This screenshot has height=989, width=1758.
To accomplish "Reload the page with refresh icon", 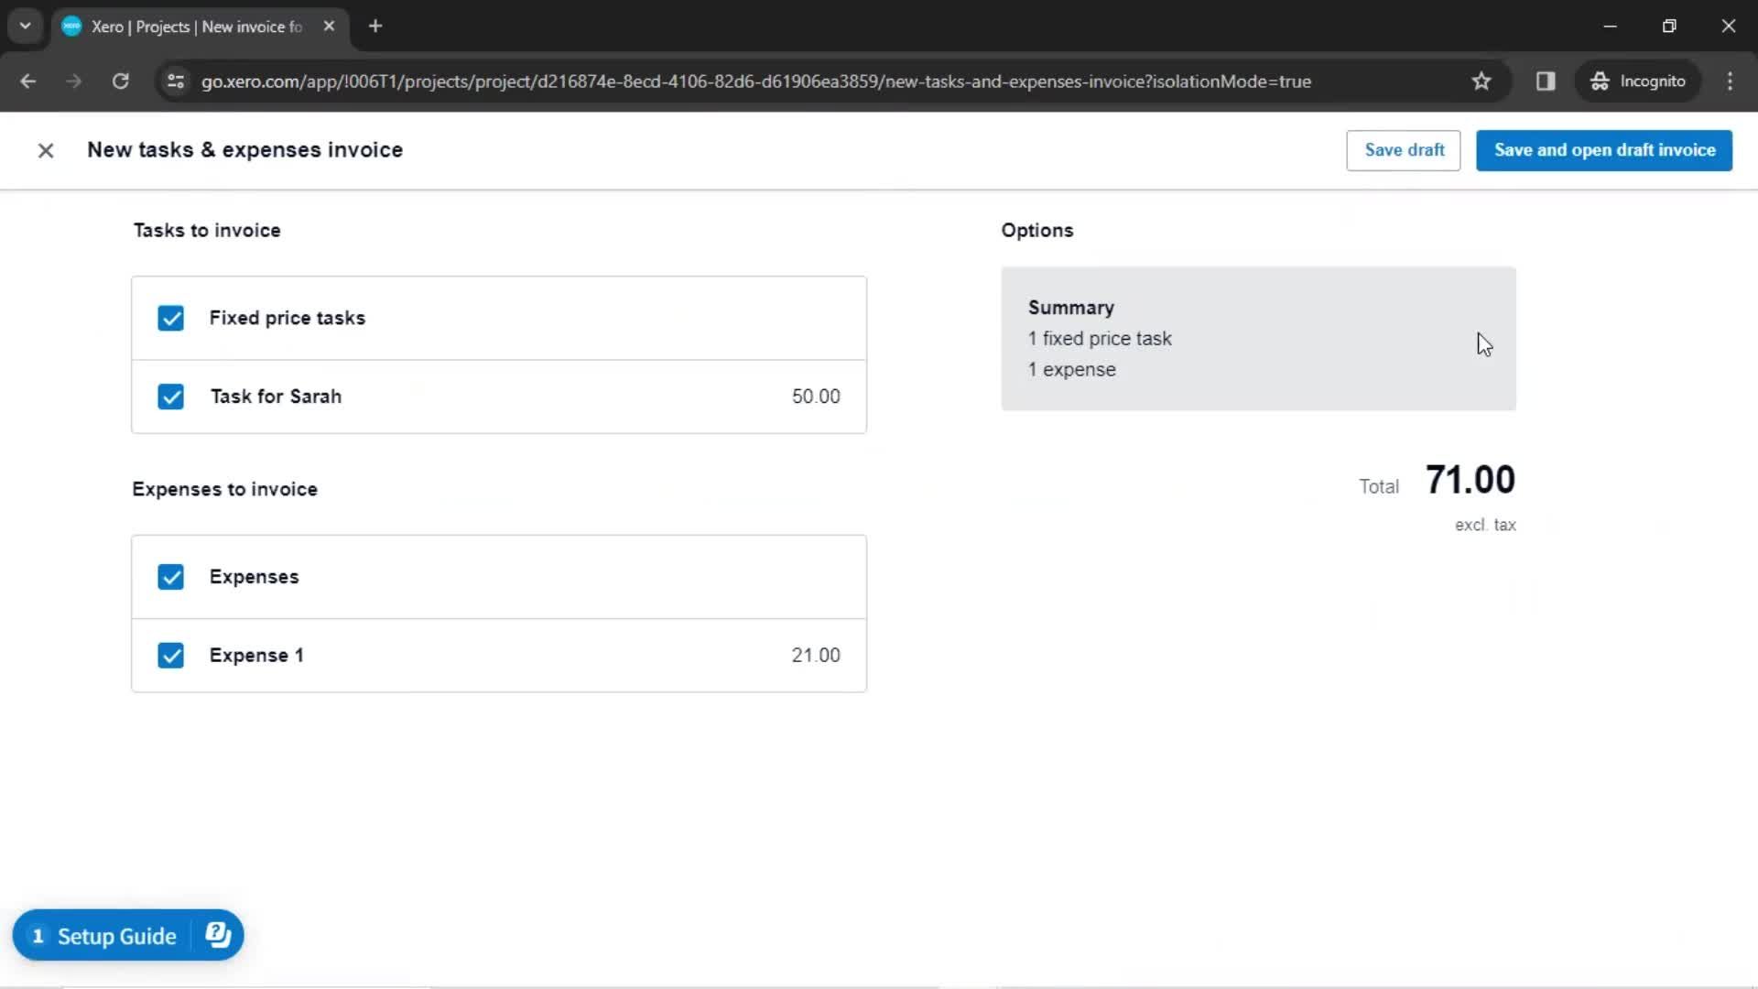I will pyautogui.click(x=120, y=82).
